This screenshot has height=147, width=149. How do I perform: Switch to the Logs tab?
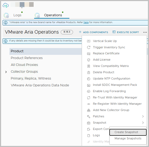17,15
